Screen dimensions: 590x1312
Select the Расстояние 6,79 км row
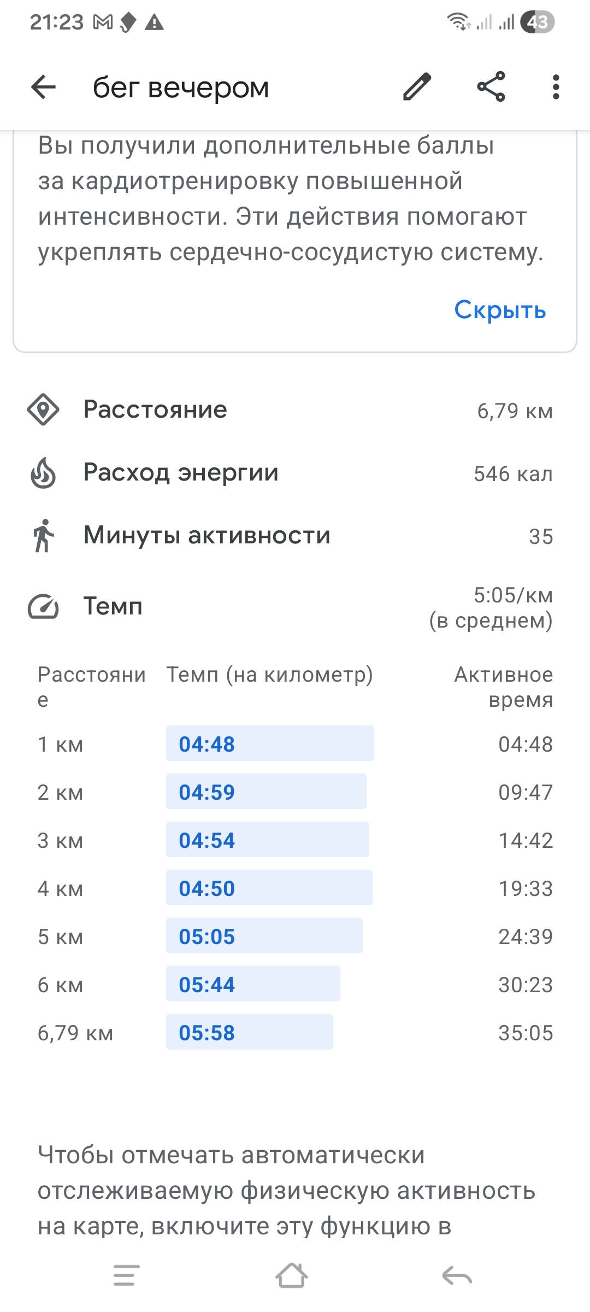point(295,410)
